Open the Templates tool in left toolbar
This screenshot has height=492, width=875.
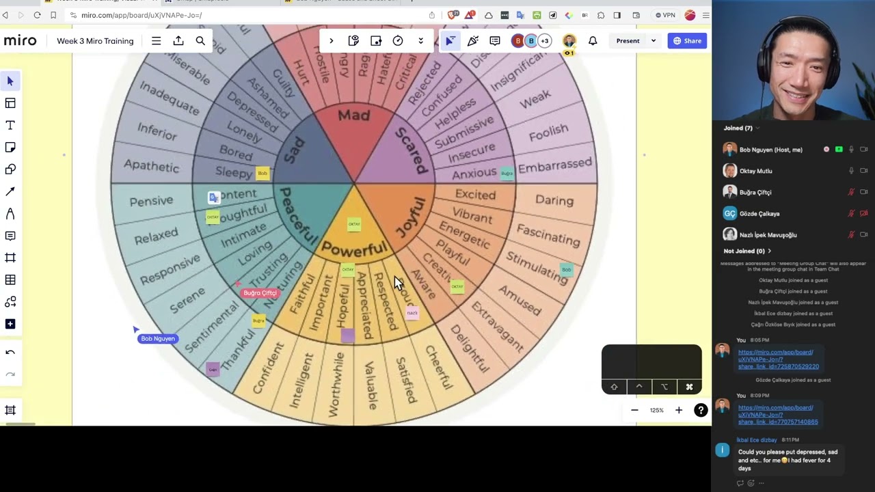10,103
